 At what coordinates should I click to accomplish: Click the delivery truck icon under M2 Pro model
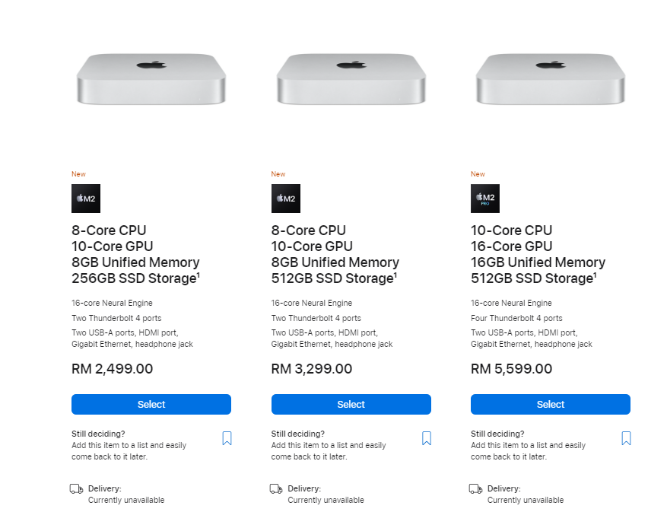click(475, 488)
